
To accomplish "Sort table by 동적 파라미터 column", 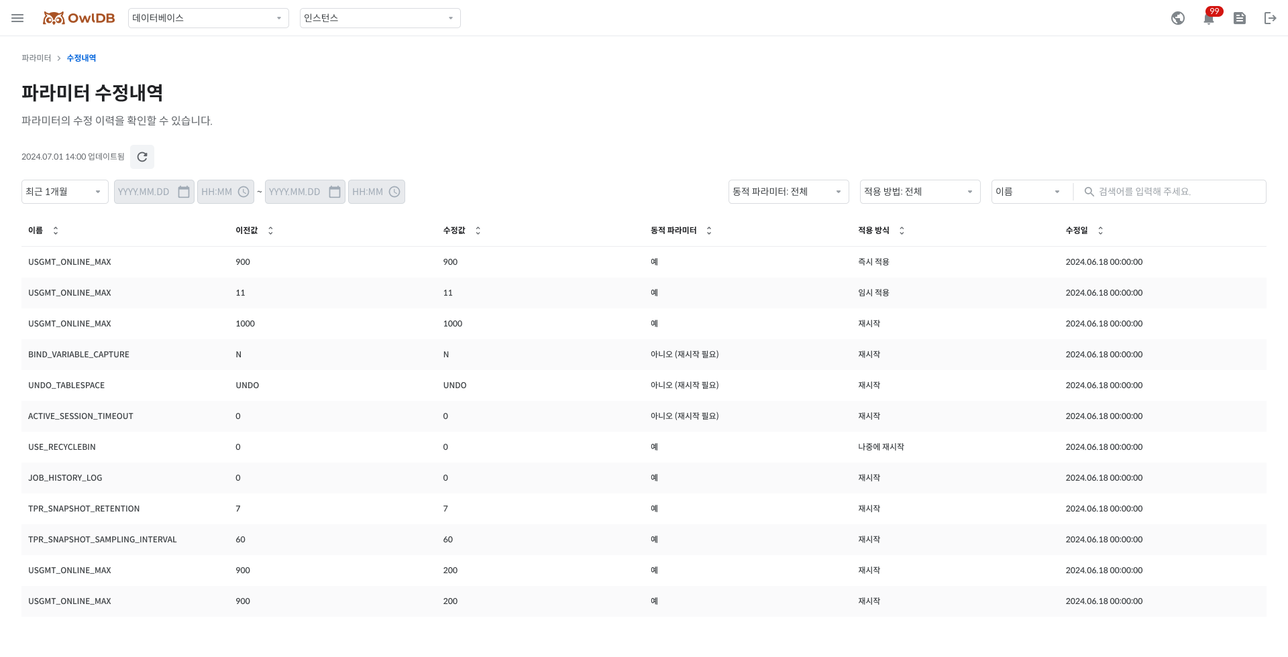I will (708, 231).
